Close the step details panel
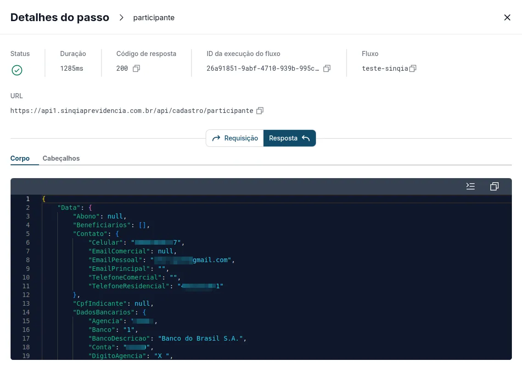 click(x=507, y=17)
